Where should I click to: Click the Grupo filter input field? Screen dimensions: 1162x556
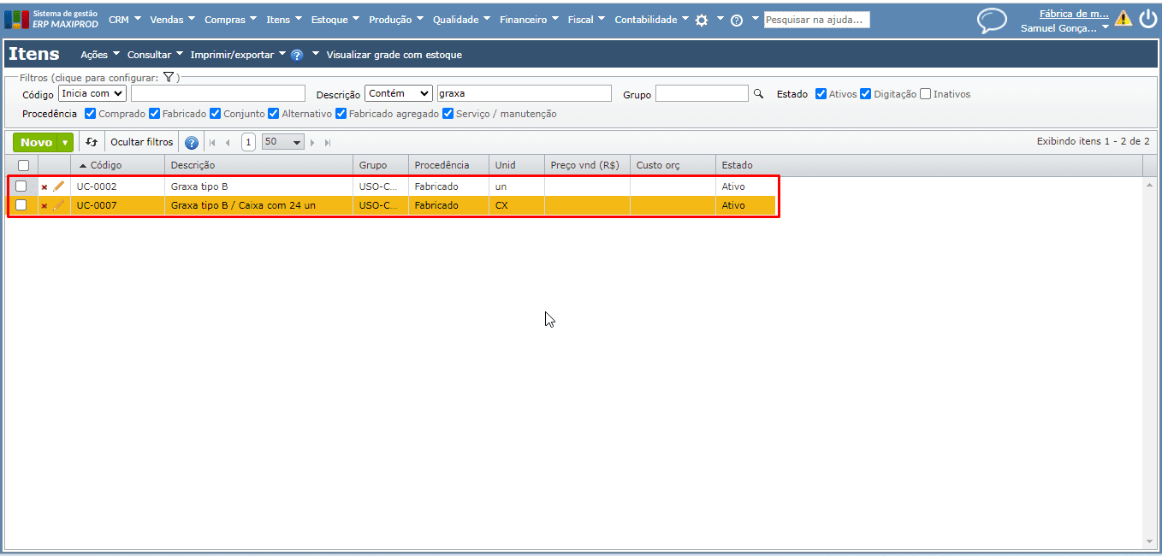[x=702, y=93]
